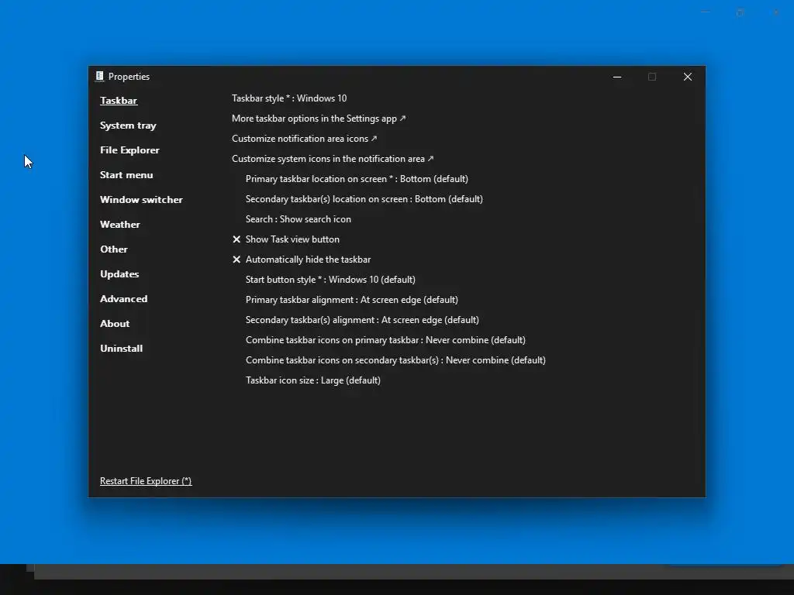The height and width of the screenshot is (595, 794).
Task: Toggle Automatically hide the taskbar option
Action: [x=302, y=260]
